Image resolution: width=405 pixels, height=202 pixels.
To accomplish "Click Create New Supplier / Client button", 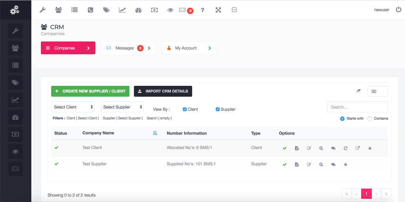I will 90,91.
